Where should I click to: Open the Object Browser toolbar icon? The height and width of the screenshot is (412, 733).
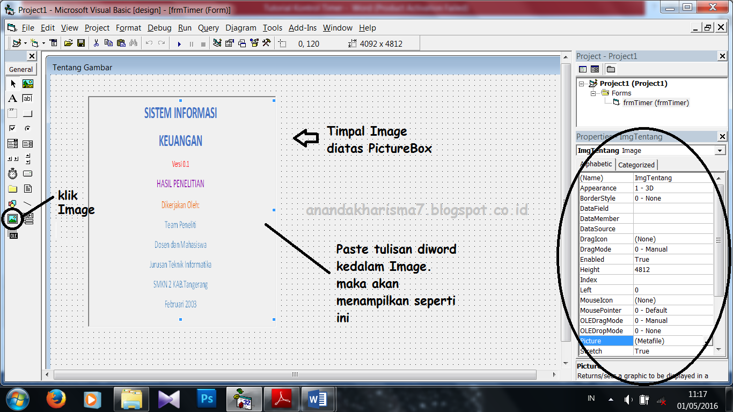pos(254,43)
